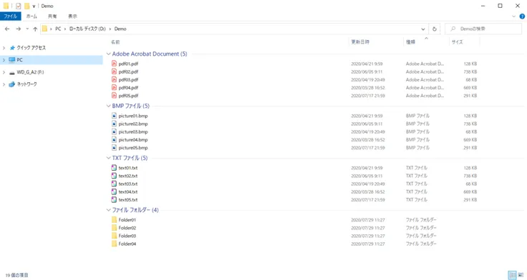Expand the PC tree node
The width and height of the screenshot is (527, 280).
click(4, 60)
